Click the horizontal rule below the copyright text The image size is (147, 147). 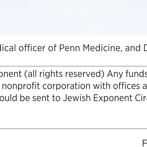tap(73, 129)
